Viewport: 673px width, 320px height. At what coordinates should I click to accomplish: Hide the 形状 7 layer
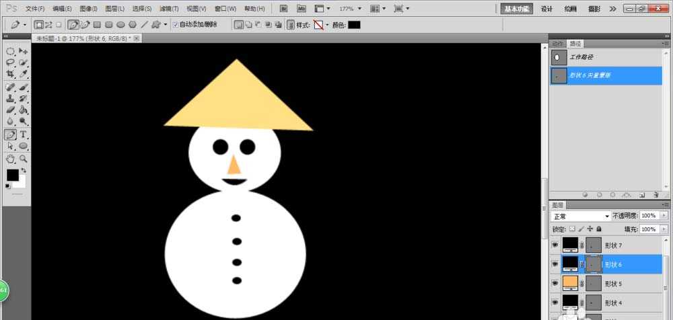tap(555, 245)
